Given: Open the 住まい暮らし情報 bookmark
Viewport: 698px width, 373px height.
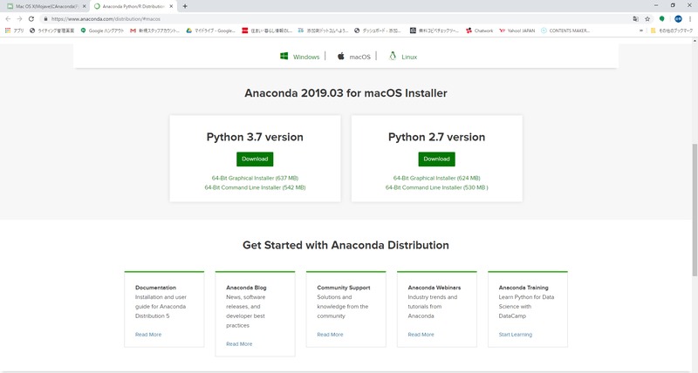Looking at the screenshot, I should [267, 31].
